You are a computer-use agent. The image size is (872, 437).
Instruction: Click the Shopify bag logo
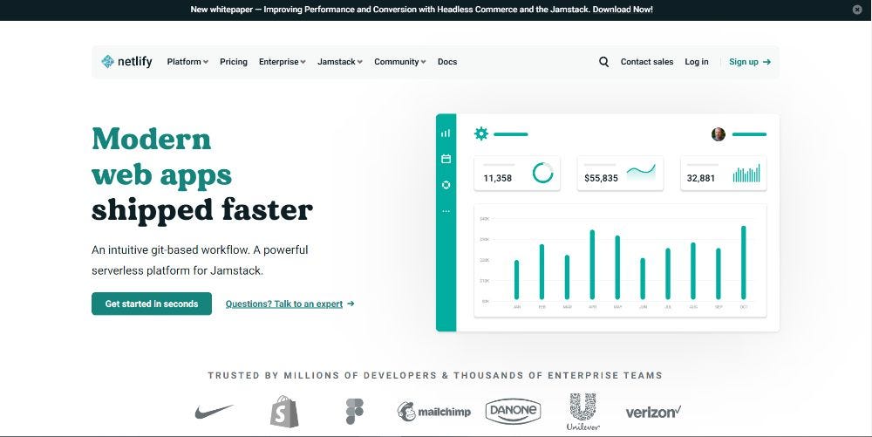click(284, 412)
